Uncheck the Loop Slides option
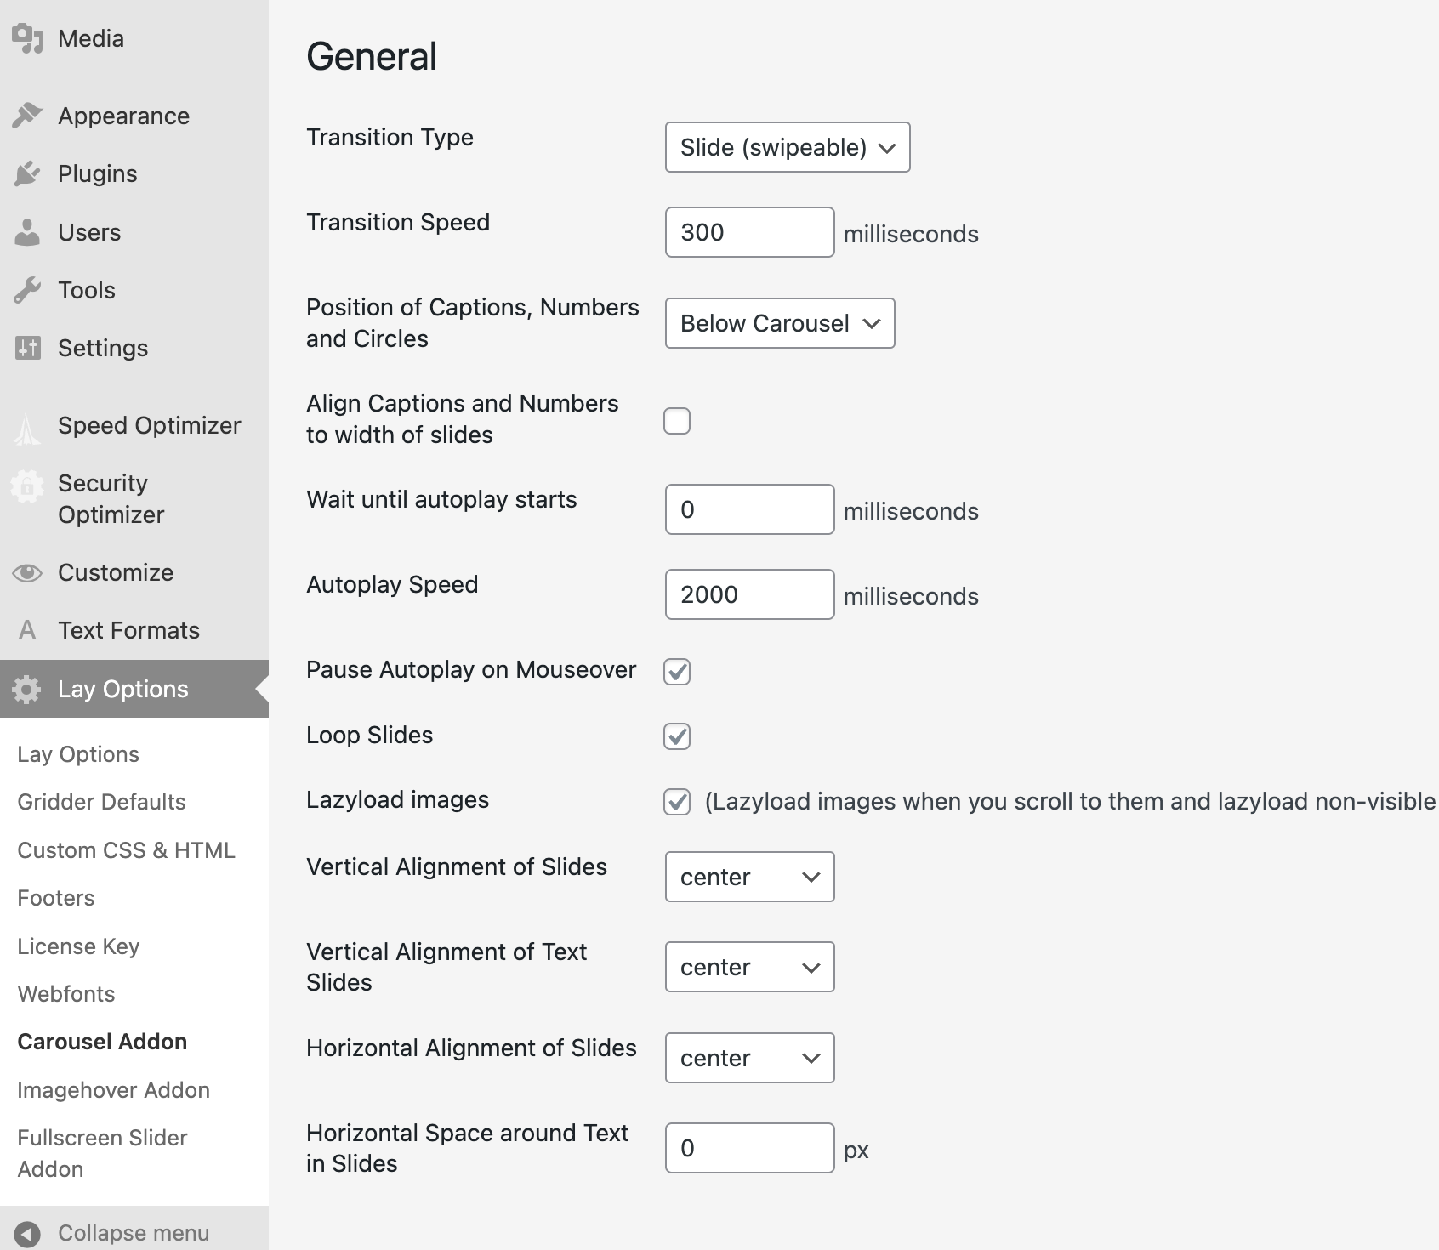The height and width of the screenshot is (1250, 1439). click(677, 736)
